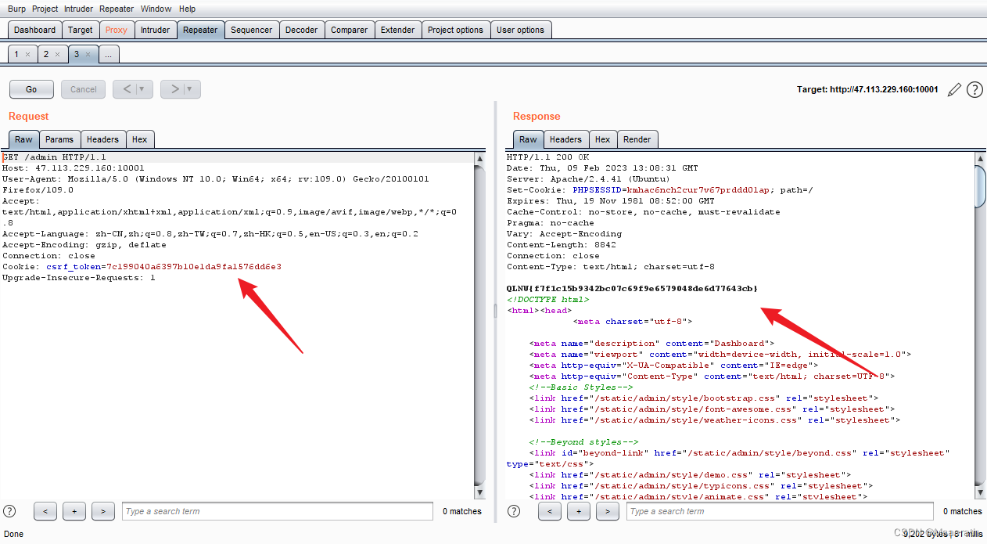
Task: Click response search previous '<' button
Action: click(550, 511)
